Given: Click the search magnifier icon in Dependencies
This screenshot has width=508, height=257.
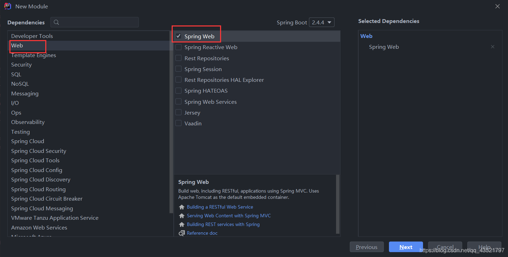Looking at the screenshot, I should pyautogui.click(x=56, y=22).
